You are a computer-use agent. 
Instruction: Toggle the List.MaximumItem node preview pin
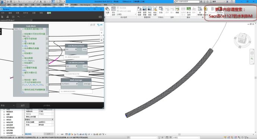coord(86,53)
